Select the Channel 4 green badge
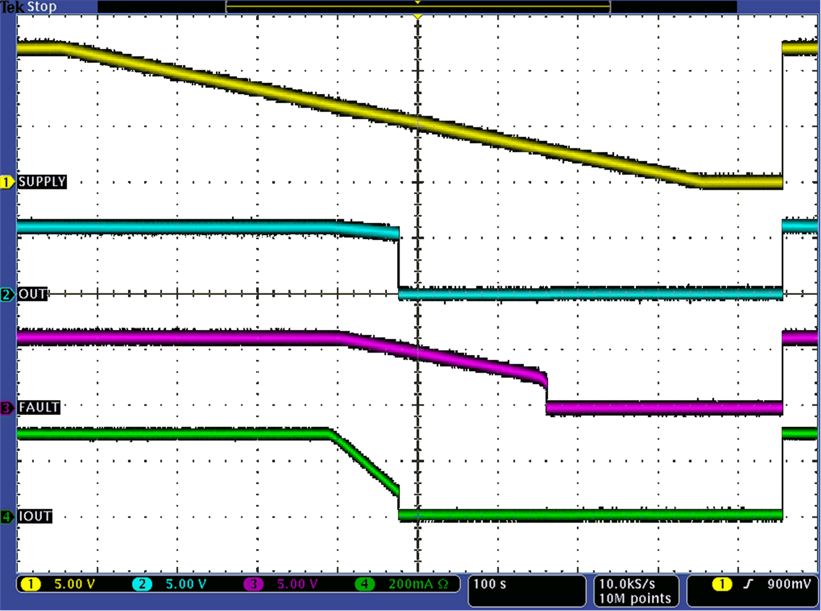This screenshot has width=821, height=611. point(364,583)
